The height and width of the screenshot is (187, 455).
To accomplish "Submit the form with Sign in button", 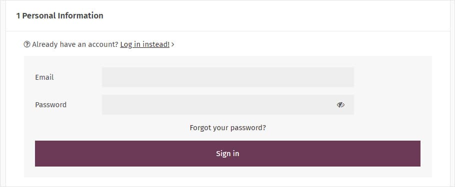I will pyautogui.click(x=227, y=154).
